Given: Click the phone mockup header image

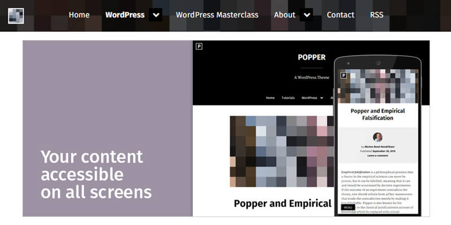Looking at the screenshot, I should click(x=378, y=86).
